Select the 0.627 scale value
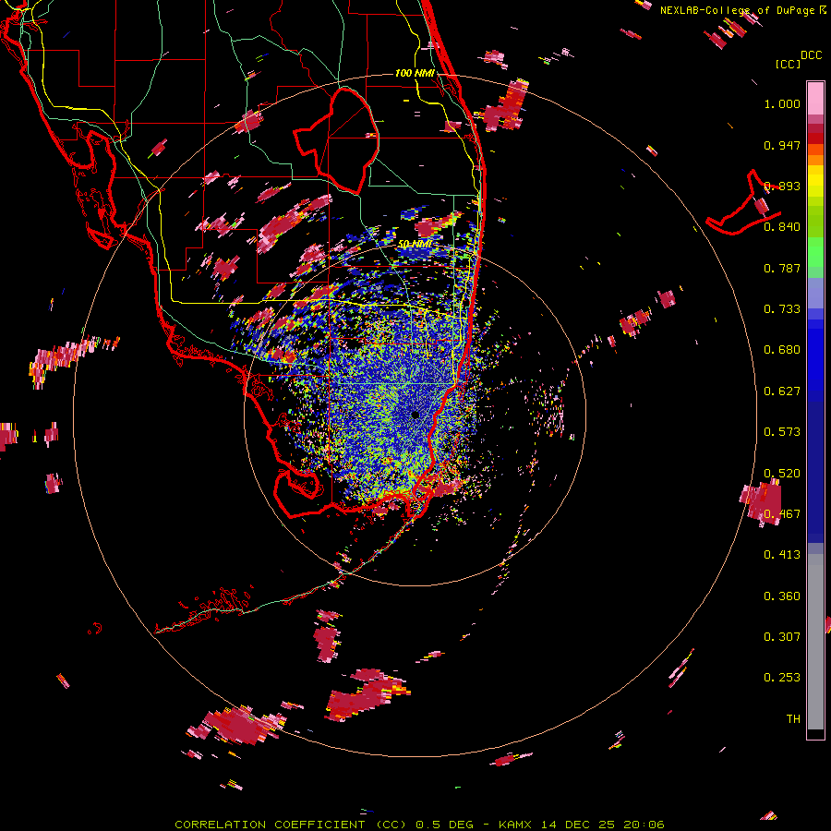This screenshot has height=831, width=831. pyautogui.click(x=782, y=391)
